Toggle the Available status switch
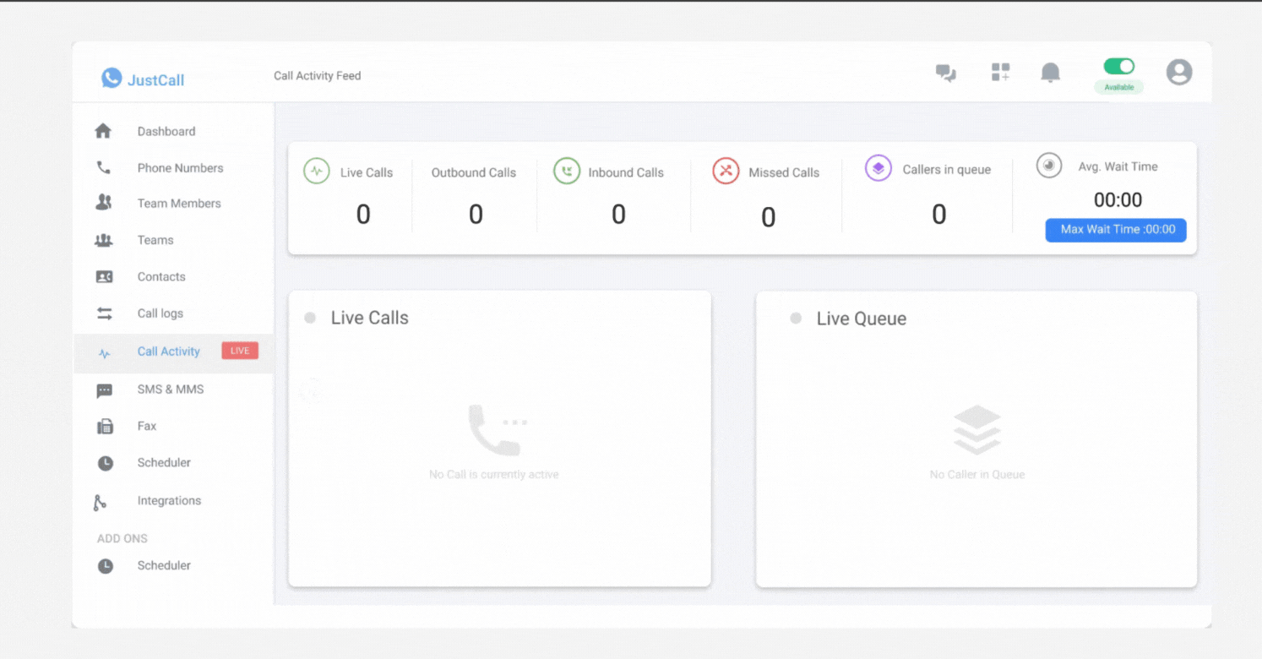 tap(1118, 66)
